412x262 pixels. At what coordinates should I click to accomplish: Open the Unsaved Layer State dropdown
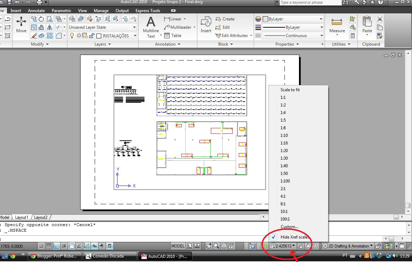(103, 27)
